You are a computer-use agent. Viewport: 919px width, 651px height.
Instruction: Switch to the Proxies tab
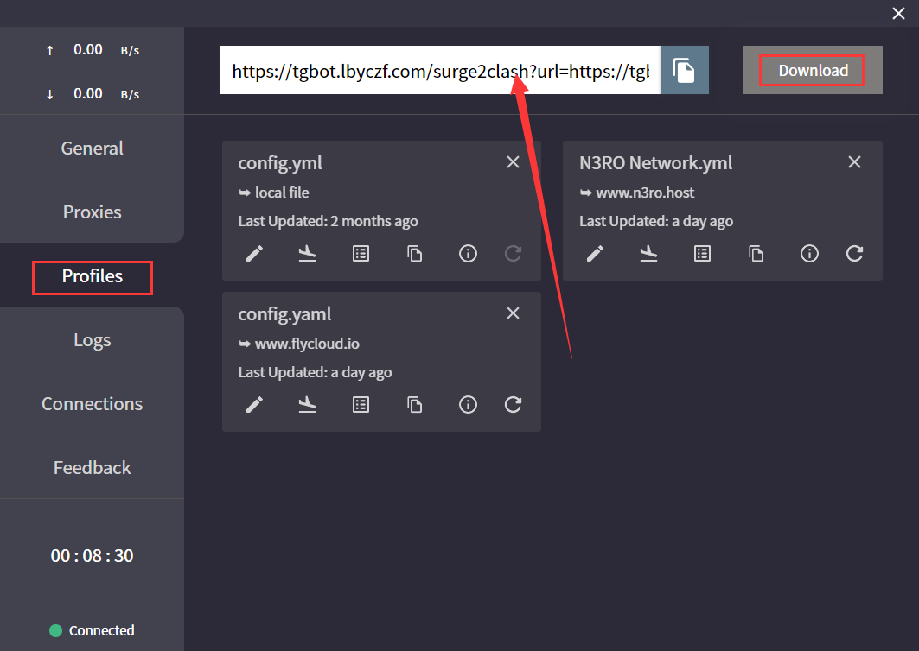[92, 212]
